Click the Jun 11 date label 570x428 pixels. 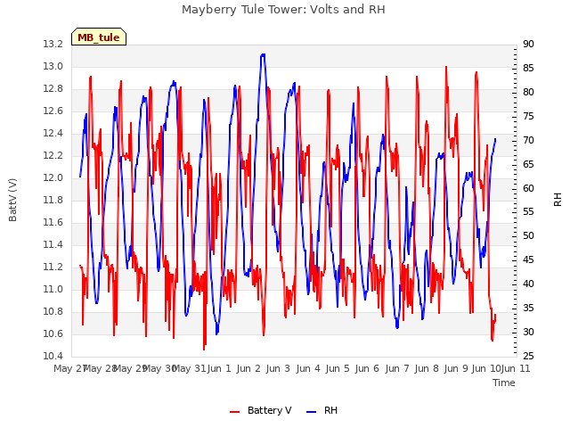point(516,369)
